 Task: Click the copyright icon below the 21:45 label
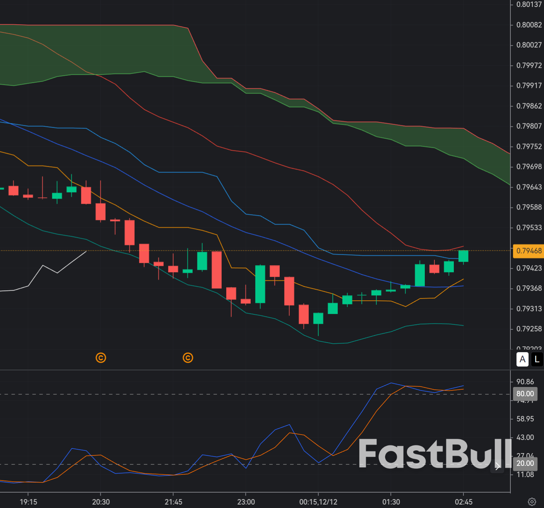(x=188, y=358)
